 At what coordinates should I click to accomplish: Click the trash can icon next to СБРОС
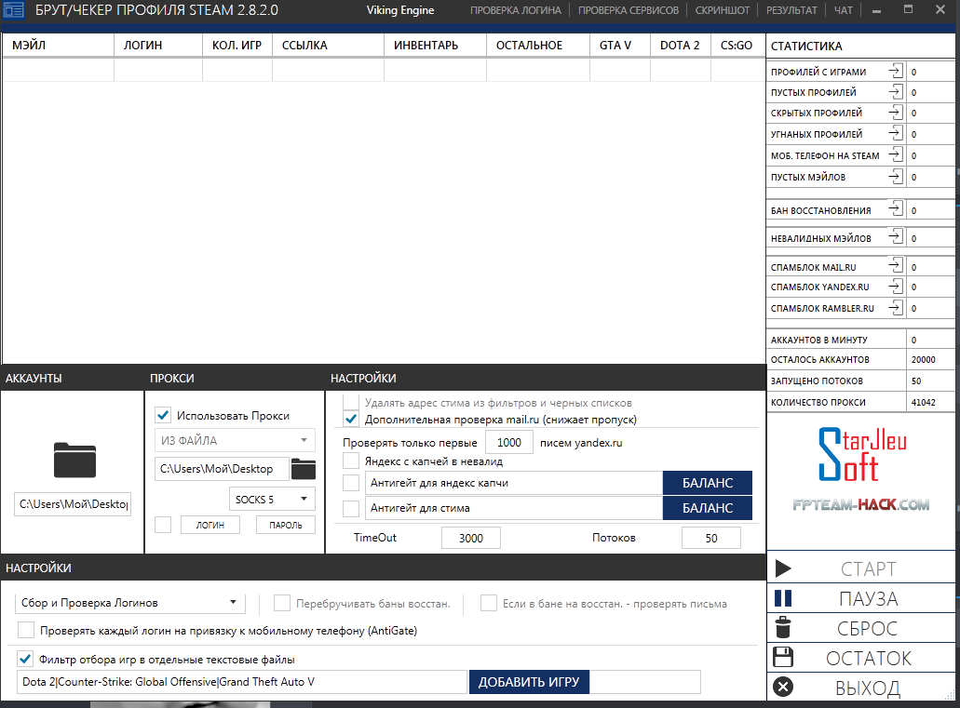pos(783,628)
